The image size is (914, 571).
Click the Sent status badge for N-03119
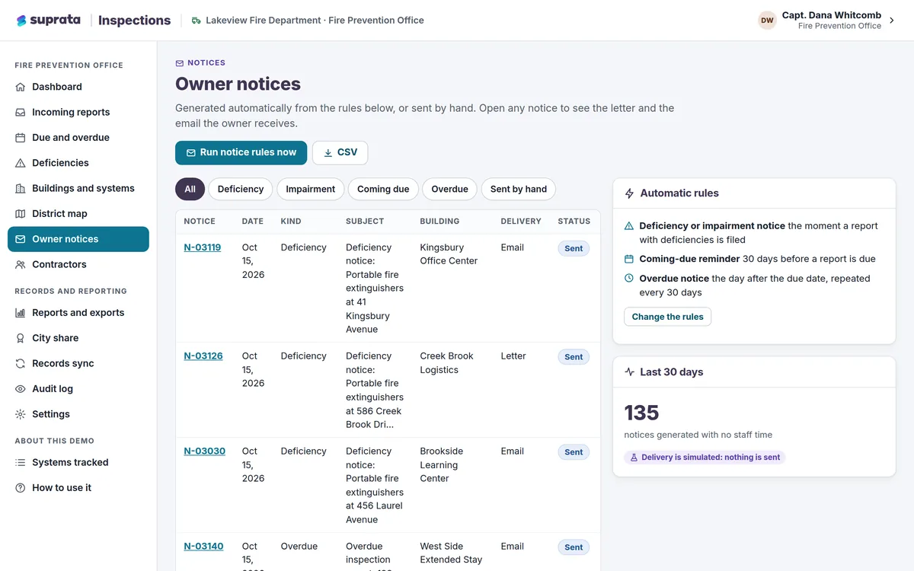(574, 248)
